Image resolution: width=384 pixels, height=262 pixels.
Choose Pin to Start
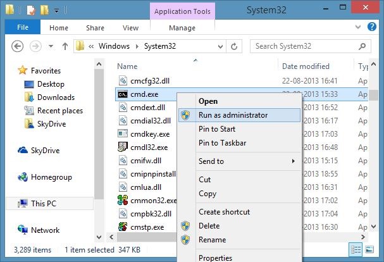coord(239,129)
